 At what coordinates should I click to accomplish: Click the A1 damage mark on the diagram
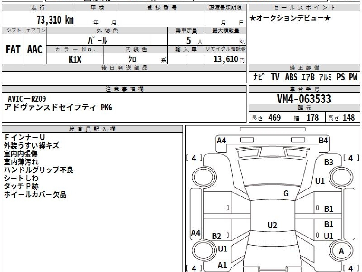(x=222, y=265)
